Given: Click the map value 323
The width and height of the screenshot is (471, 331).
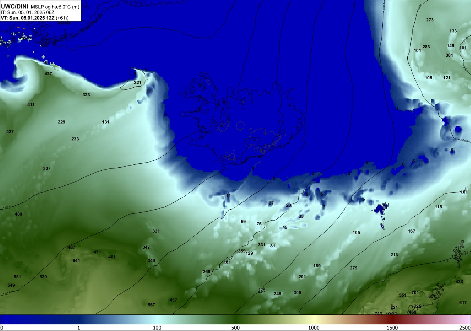Looking at the screenshot, I should (86, 95).
